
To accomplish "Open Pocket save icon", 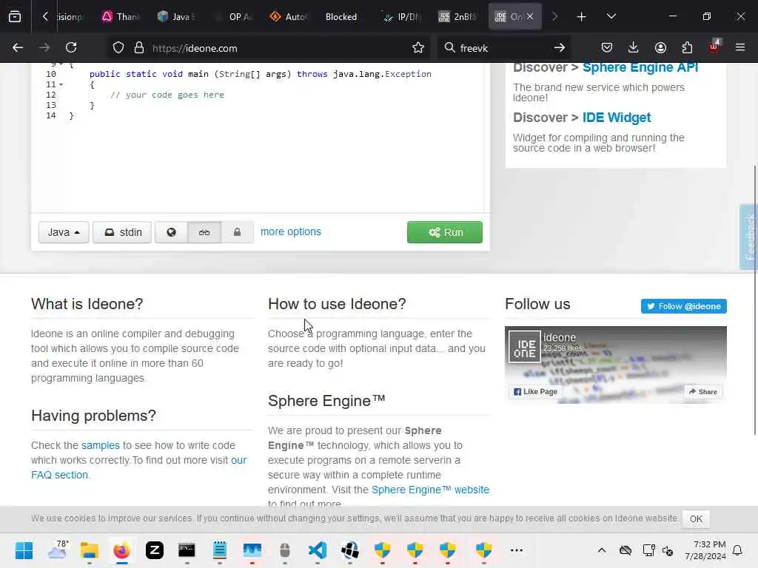I will tap(607, 48).
